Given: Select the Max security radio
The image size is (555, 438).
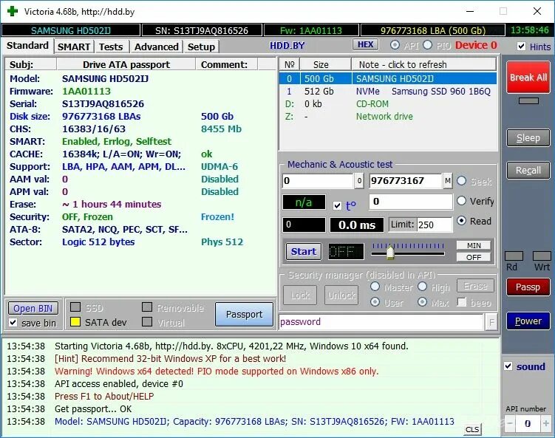Looking at the screenshot, I should (422, 302).
